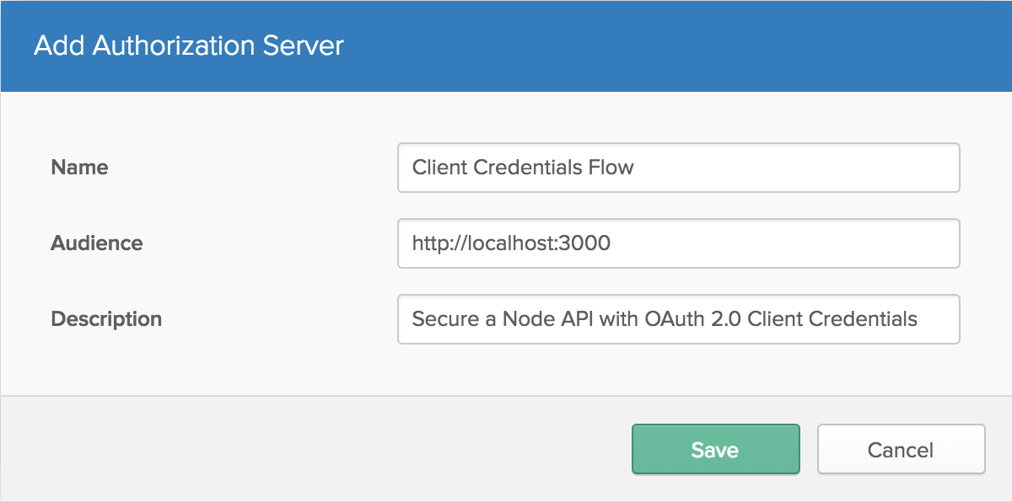
Task: Click empty space right of Audience text
Action: [x=784, y=243]
